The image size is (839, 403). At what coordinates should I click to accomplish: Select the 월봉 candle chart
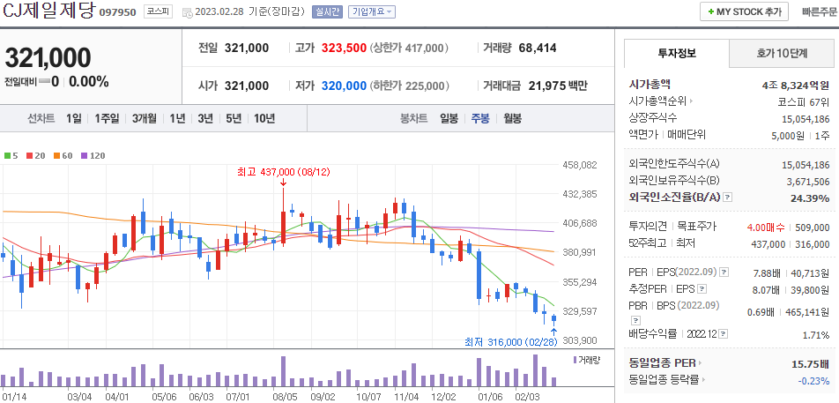(512, 119)
